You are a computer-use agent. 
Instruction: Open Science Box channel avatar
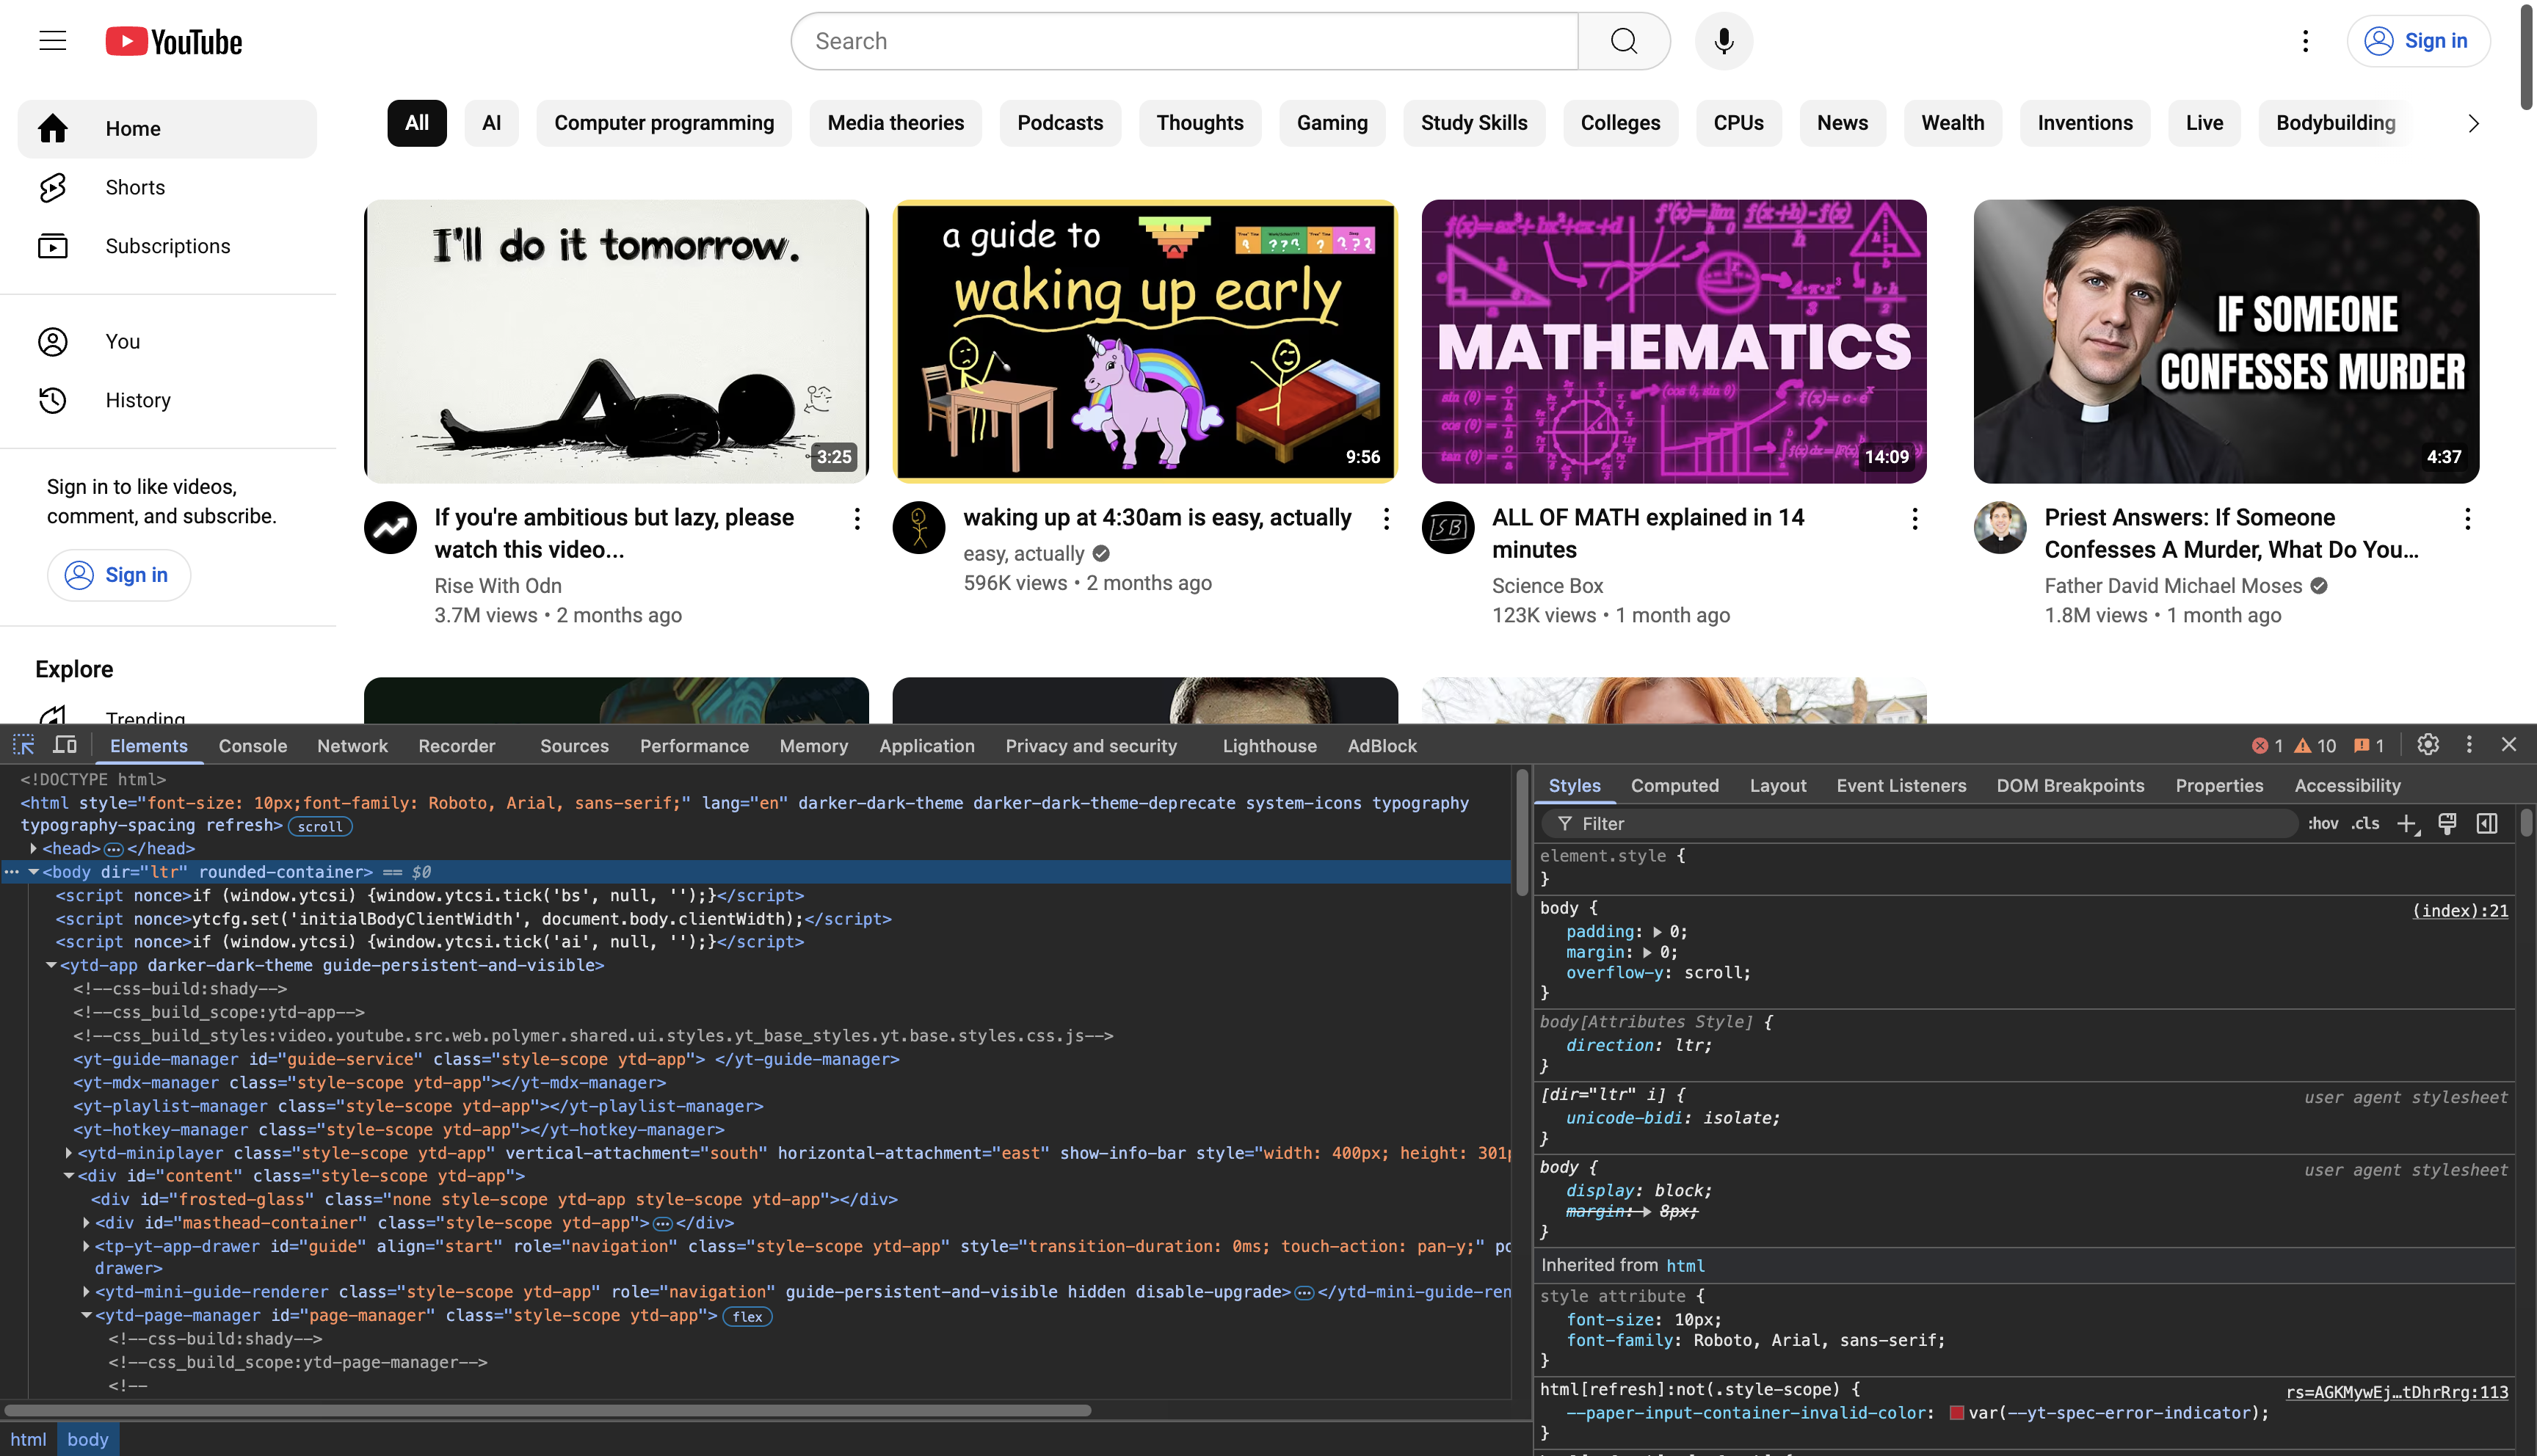[x=1448, y=527]
